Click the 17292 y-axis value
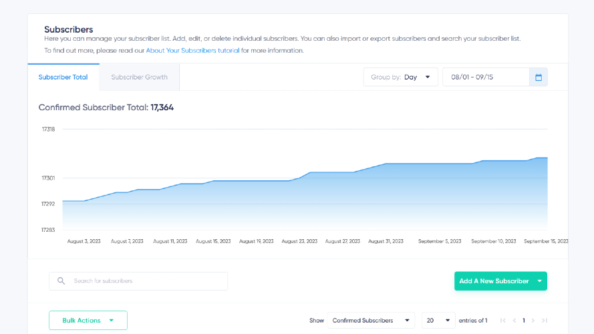Image resolution: width=594 pixels, height=334 pixels. point(48,204)
